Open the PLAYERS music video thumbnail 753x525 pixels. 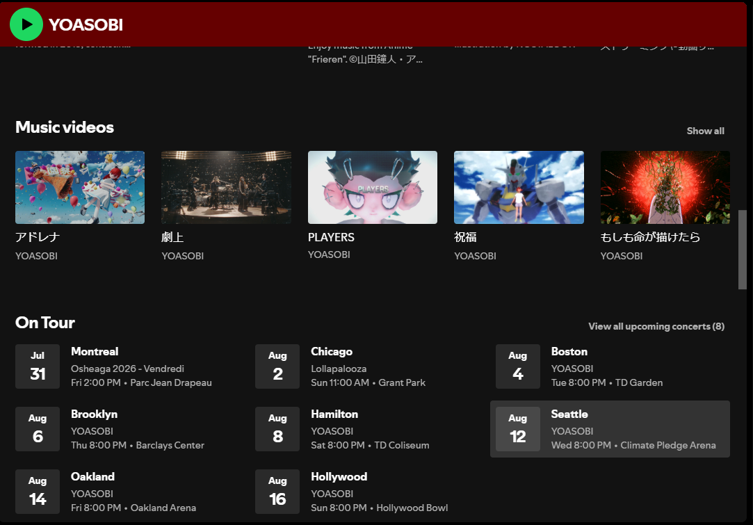(373, 187)
